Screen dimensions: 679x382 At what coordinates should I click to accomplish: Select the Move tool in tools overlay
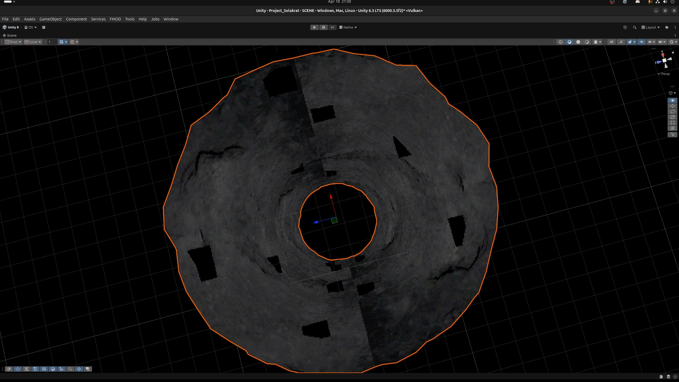(672, 106)
